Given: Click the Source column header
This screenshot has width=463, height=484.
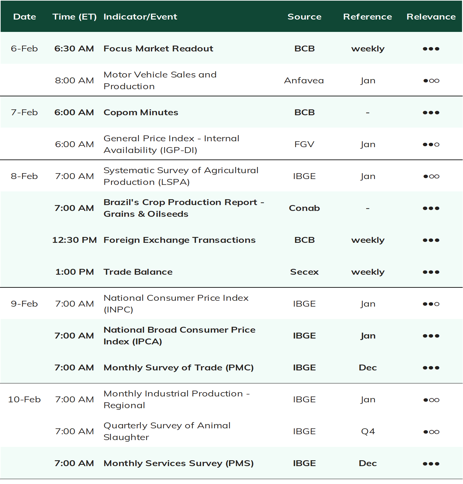Looking at the screenshot, I should 304,17.
